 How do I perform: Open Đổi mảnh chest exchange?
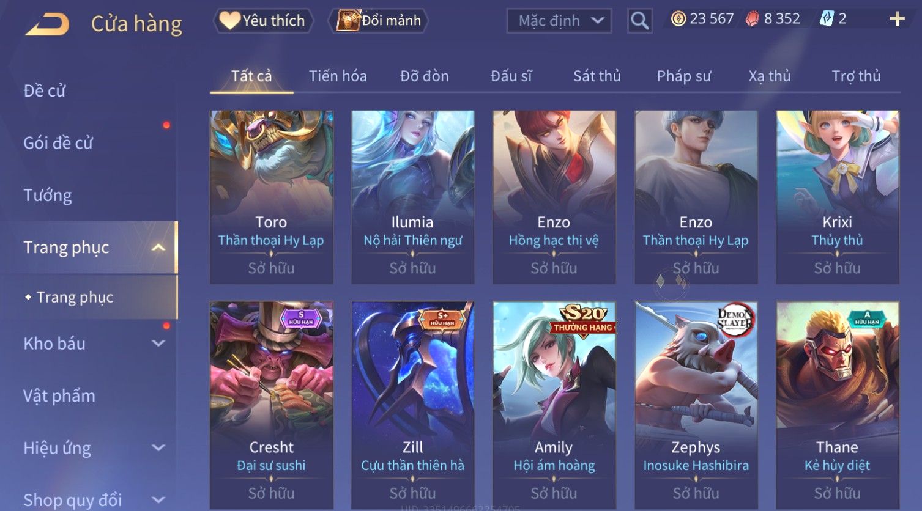pos(378,21)
